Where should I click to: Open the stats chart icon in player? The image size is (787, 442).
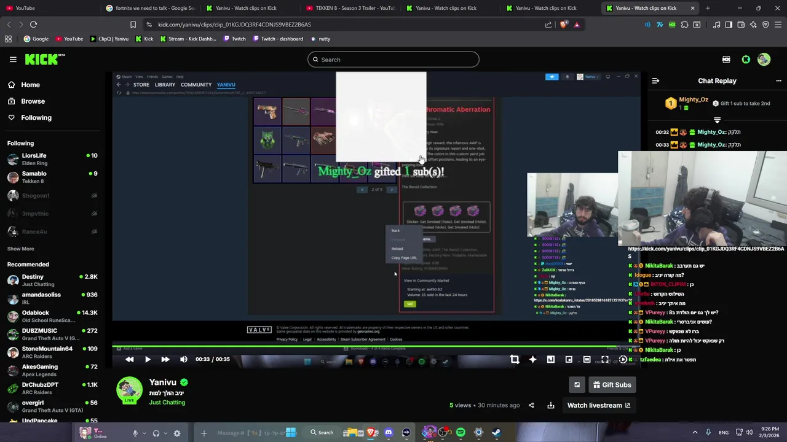tap(551, 360)
